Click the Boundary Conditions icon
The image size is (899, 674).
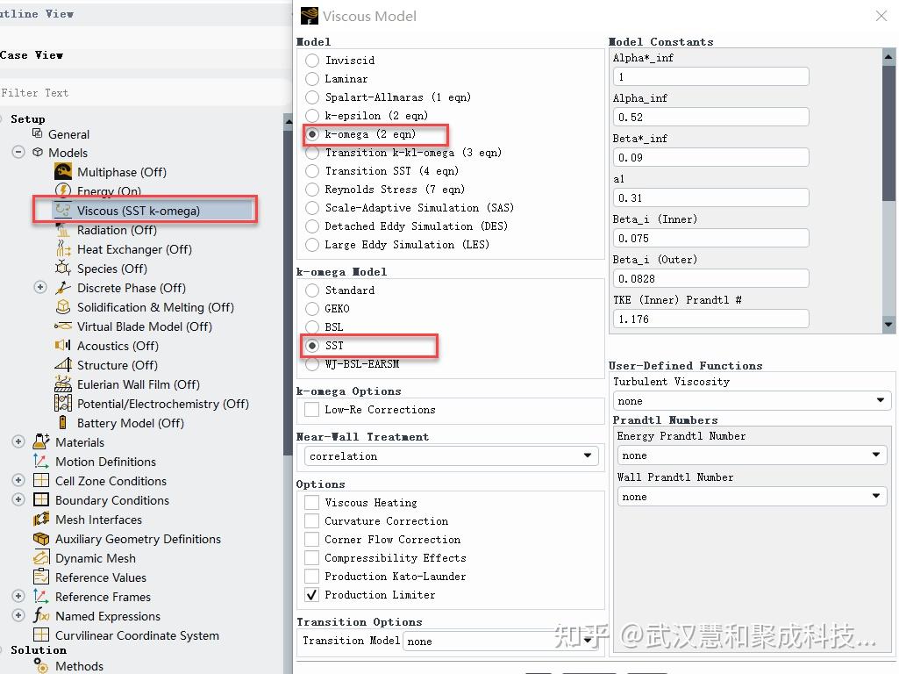(41, 499)
